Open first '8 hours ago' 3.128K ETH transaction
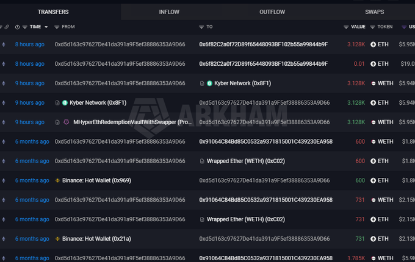Viewport: 415px width, 262px height. [30, 44]
